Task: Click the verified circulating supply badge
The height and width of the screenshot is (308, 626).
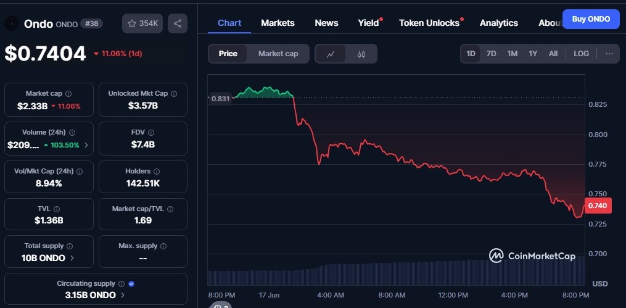Action: [132, 284]
